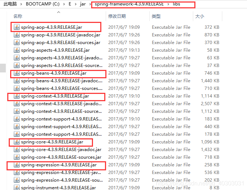Viewport: 247px width, 190px height.
Task: Click jar icon of spring-beans-4.3.9.RELEASE.jar
Action: (x=17, y=73)
